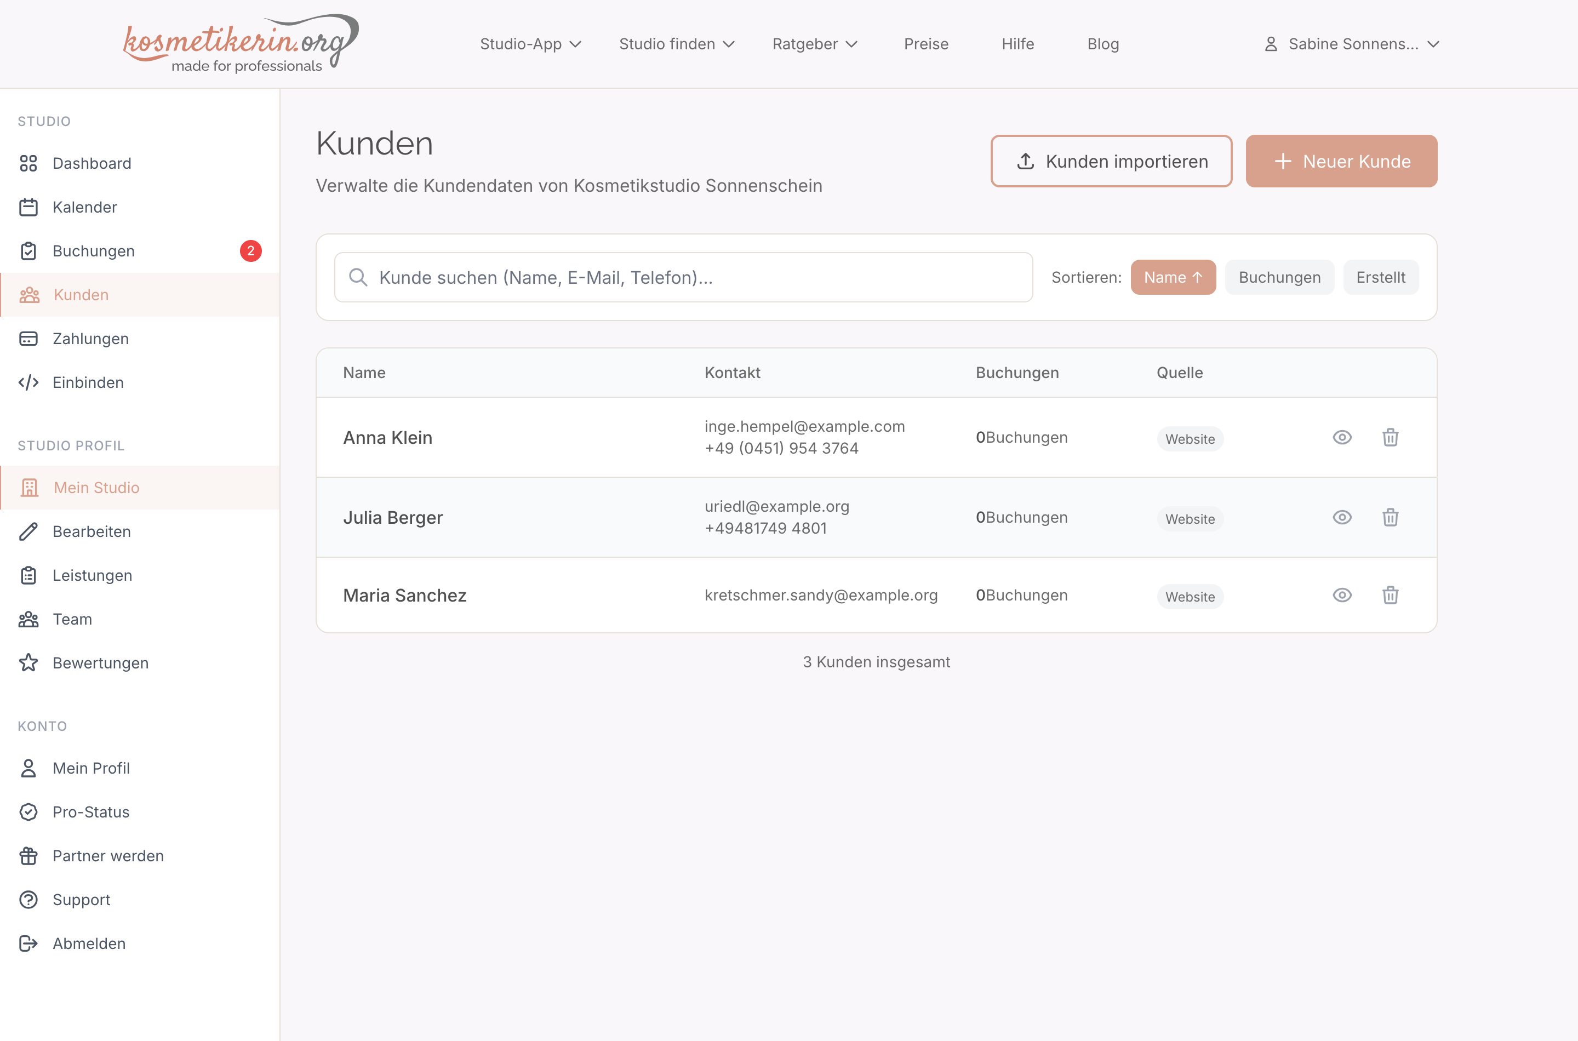Open the Dashboard grid icon in sidebar

(28, 163)
